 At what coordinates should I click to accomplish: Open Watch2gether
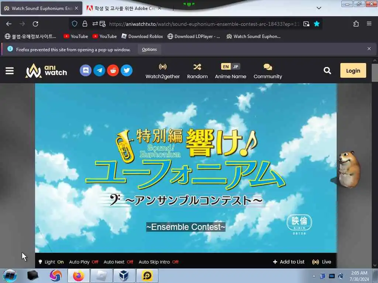tap(163, 71)
